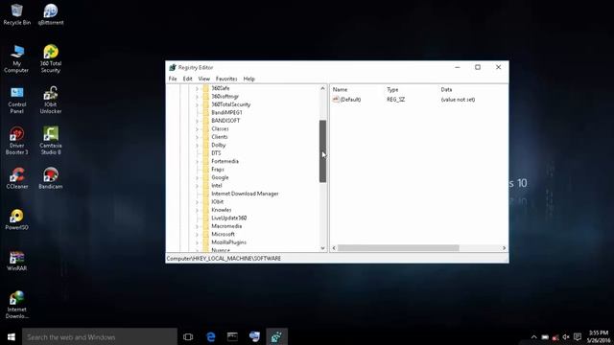The width and height of the screenshot is (614, 345).
Task: Open the Action Center notifications icon
Action: (x=578, y=336)
